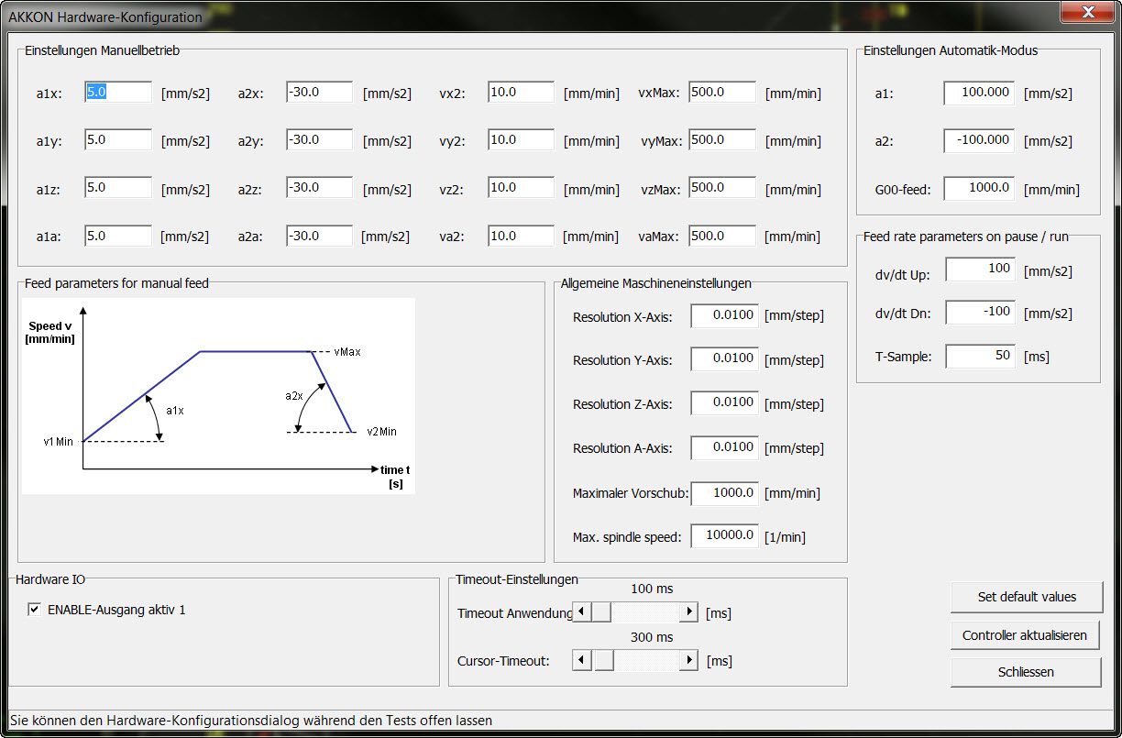Click the Resolution X-Axis input field
Viewport: 1122px width, 738px height.
pyautogui.click(x=724, y=316)
